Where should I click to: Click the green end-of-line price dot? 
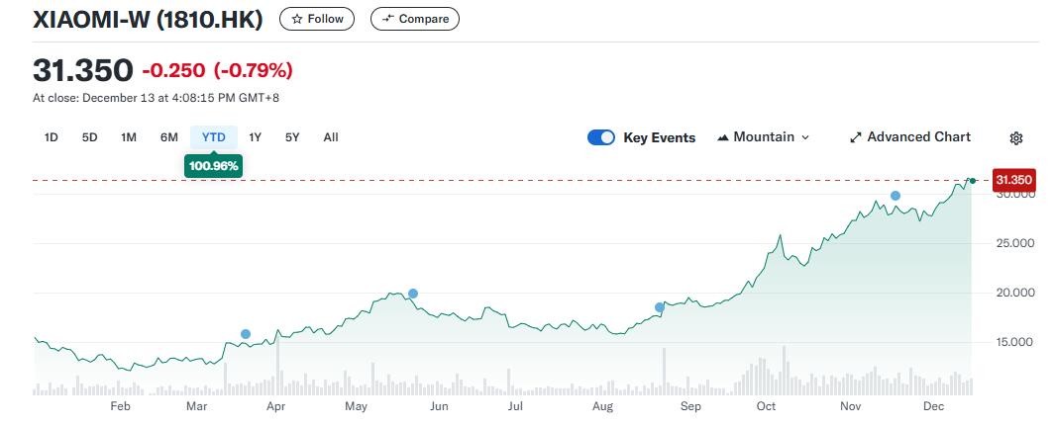point(972,181)
